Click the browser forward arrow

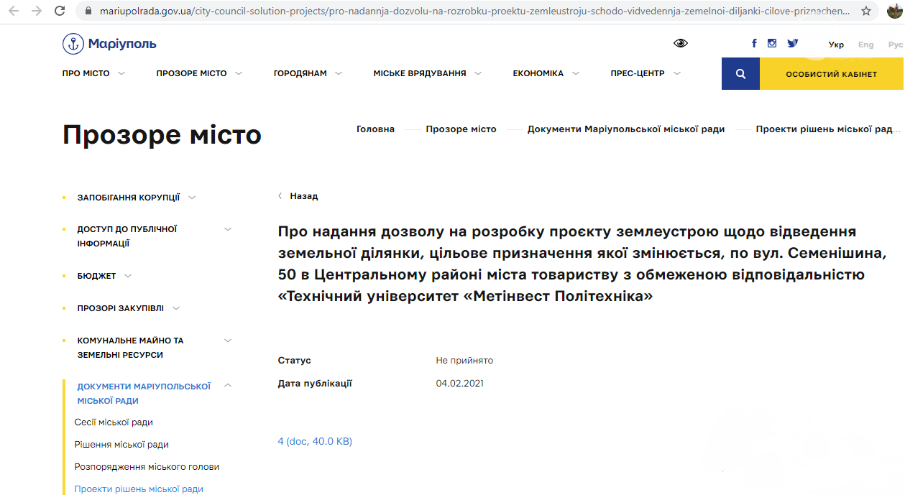(x=37, y=11)
